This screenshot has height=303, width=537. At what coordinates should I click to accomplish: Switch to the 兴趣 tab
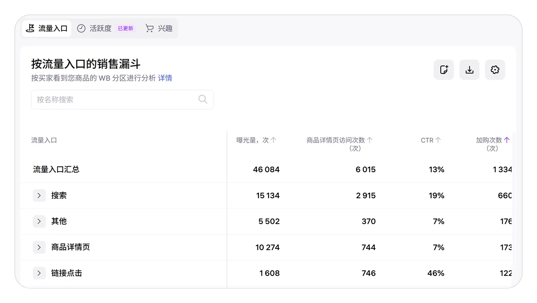(x=159, y=28)
